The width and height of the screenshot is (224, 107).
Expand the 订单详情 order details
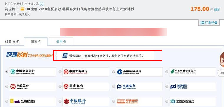(209, 23)
